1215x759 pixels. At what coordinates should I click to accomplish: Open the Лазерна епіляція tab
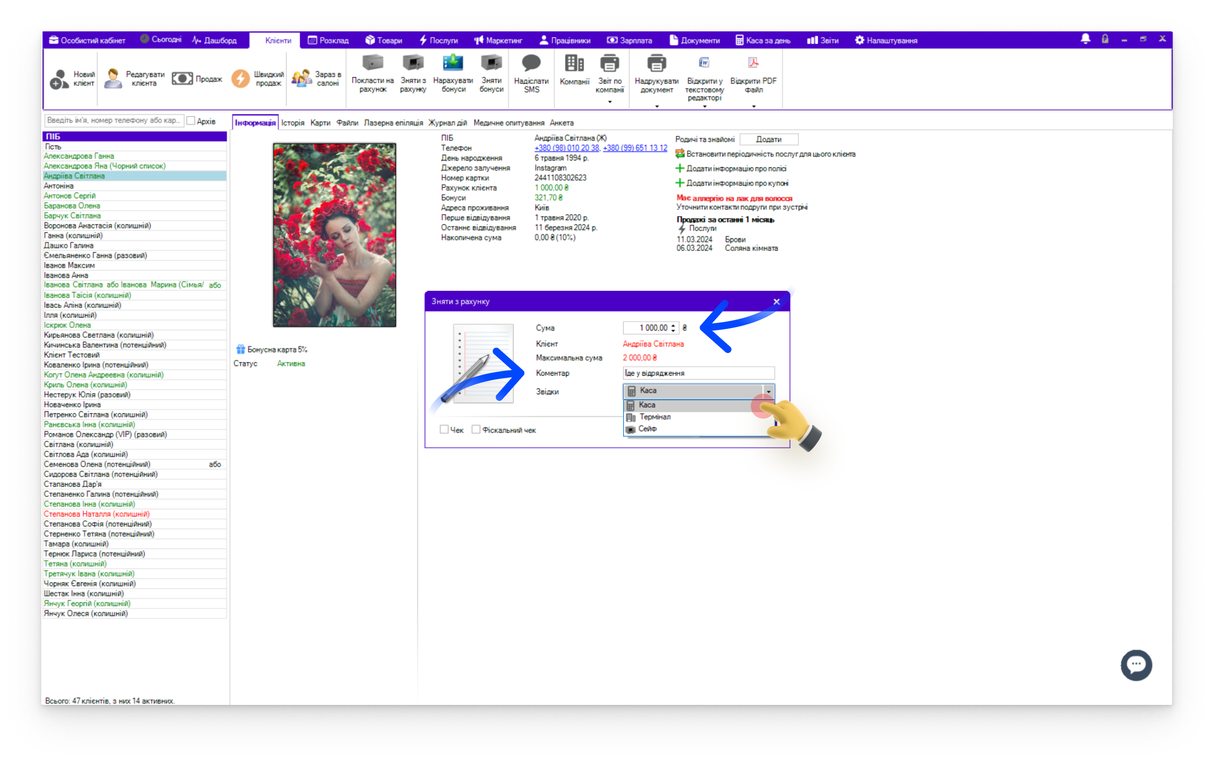coord(393,122)
